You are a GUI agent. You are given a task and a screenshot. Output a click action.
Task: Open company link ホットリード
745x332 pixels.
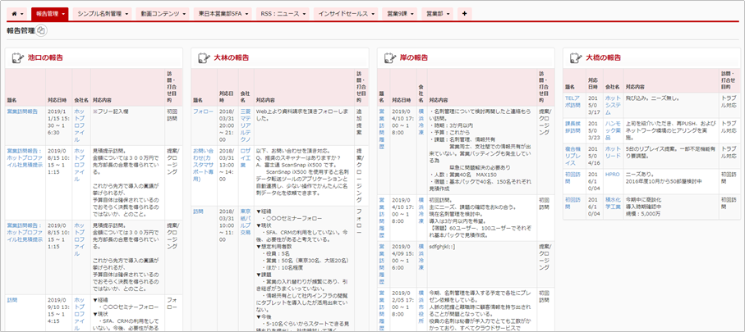coord(613,152)
